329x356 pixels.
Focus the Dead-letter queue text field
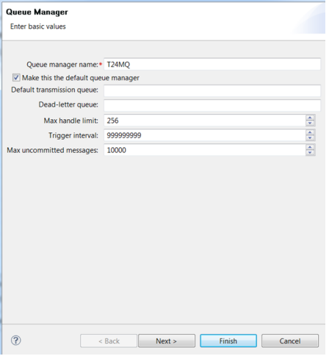coord(212,105)
